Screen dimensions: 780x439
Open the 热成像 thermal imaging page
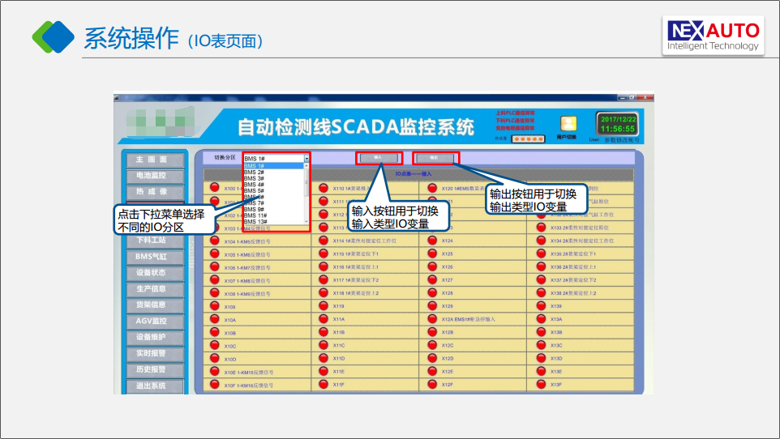(x=155, y=192)
